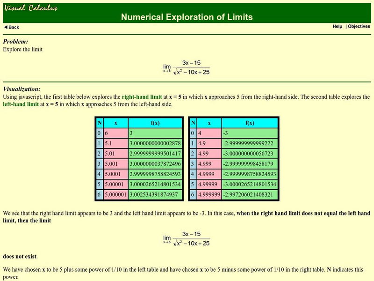Click the 'Explore the limit' text
The width and height of the screenshot is (374, 281).
coord(22,50)
